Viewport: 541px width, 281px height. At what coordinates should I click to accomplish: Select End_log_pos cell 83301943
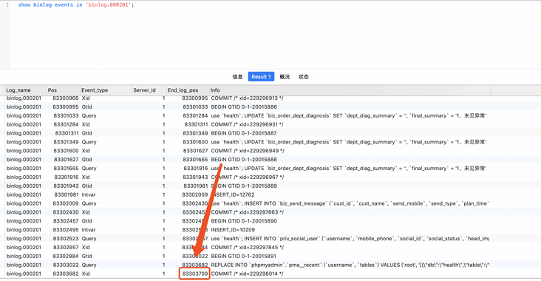[196, 177]
